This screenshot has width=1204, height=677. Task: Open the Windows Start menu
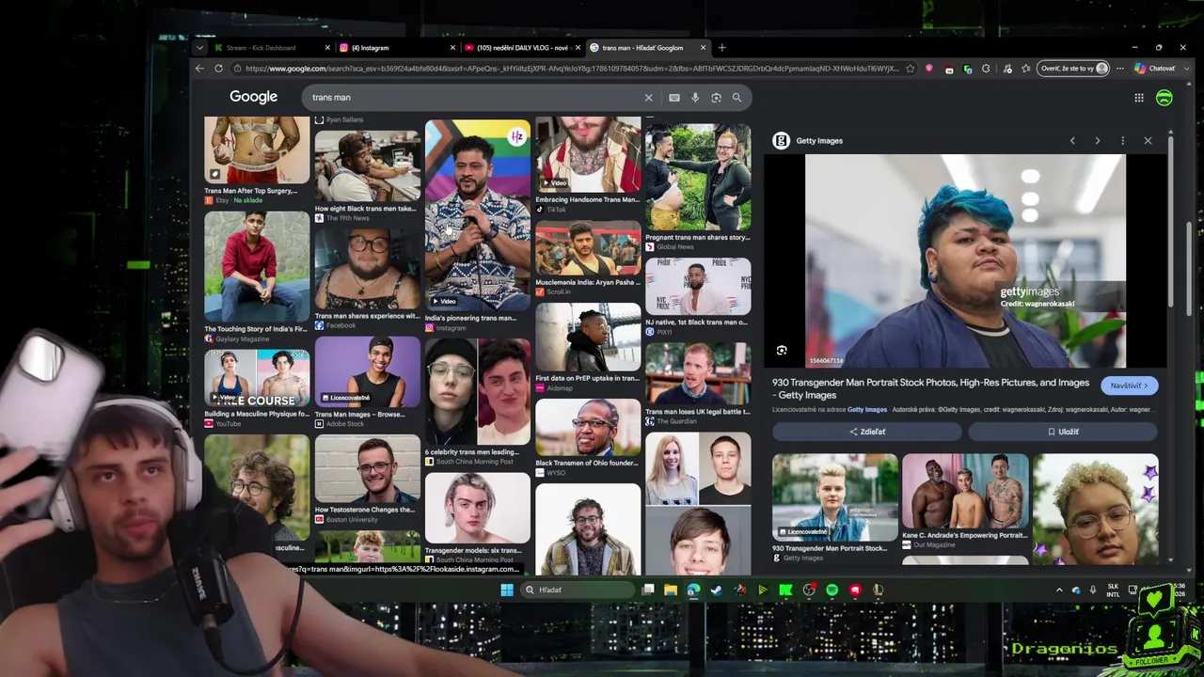(507, 590)
